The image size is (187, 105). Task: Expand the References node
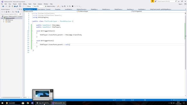[4, 20]
